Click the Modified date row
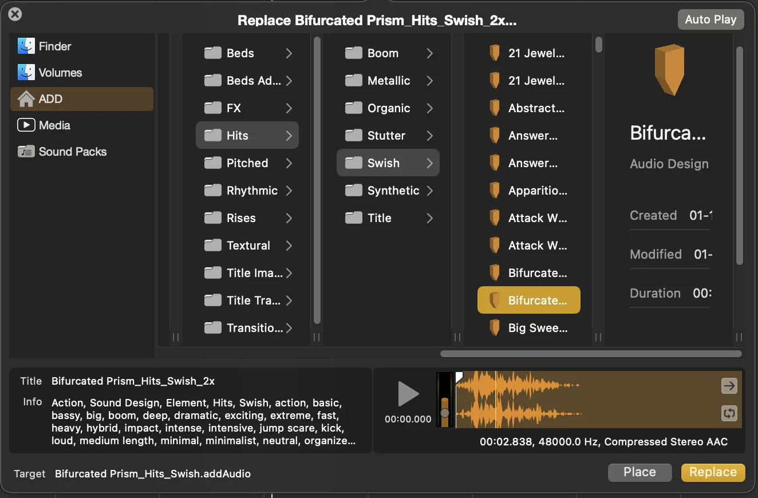758x498 pixels. coord(670,254)
